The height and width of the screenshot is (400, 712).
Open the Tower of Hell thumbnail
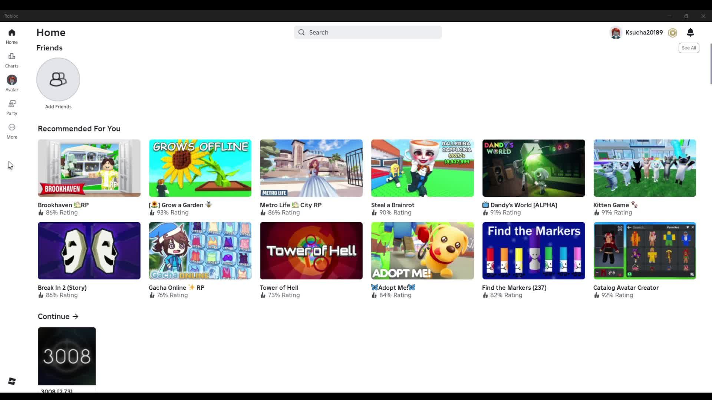coord(311,251)
